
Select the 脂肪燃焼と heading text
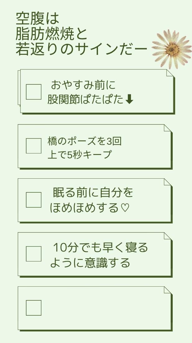pos(51,34)
